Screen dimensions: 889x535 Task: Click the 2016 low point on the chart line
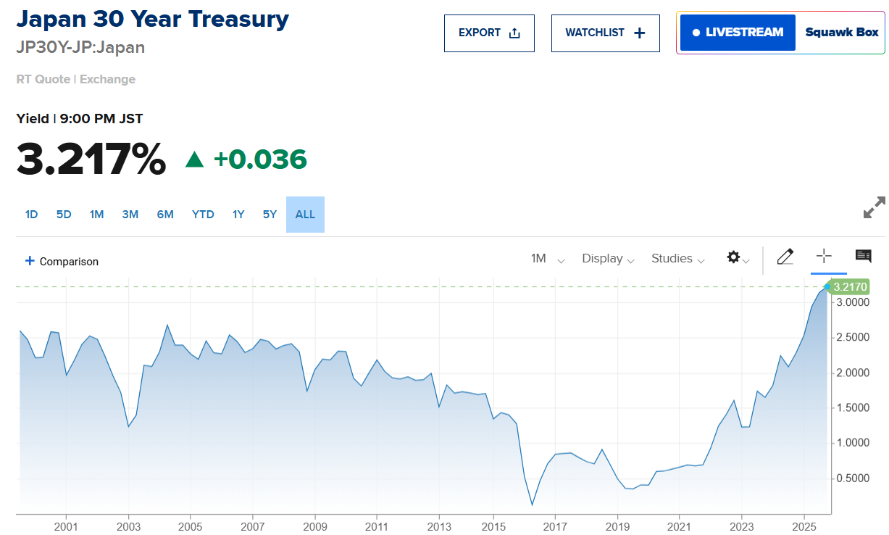(x=532, y=505)
